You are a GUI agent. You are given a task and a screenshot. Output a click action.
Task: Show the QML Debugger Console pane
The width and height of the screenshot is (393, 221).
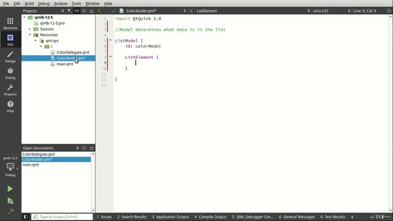(x=253, y=217)
